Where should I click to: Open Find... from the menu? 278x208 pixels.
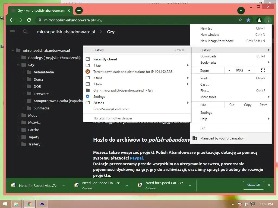click(231, 90)
